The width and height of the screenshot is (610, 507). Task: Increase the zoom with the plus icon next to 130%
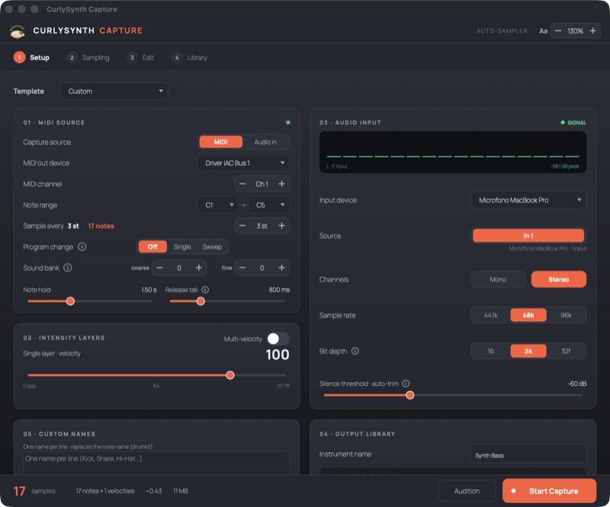click(x=592, y=30)
